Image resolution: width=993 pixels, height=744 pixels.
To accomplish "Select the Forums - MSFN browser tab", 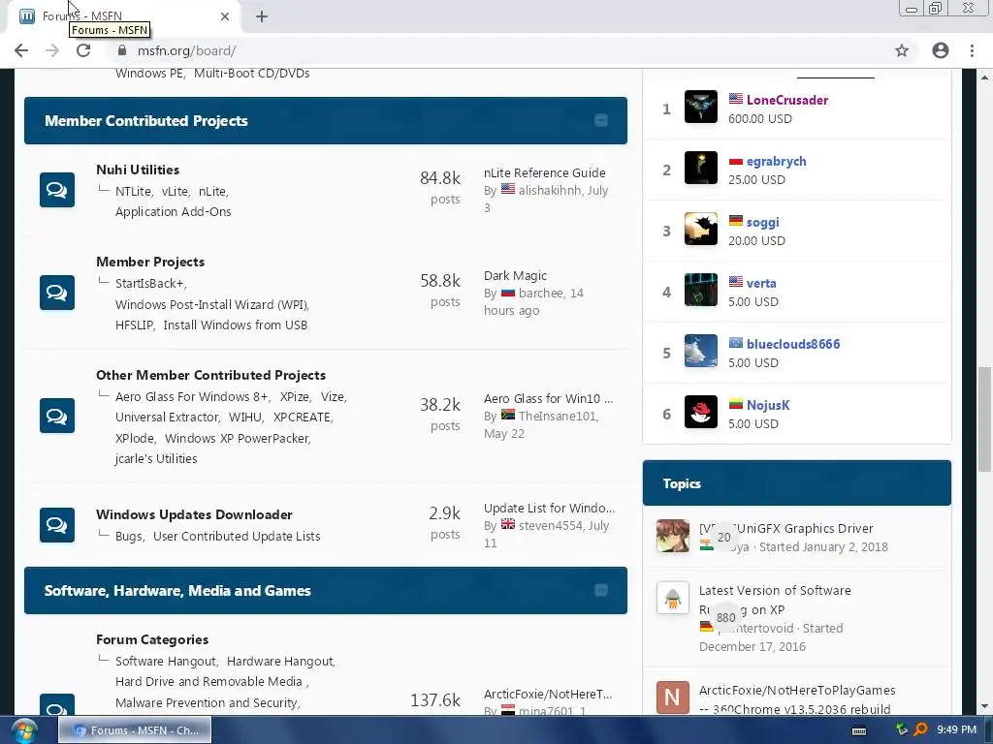I will [123, 16].
